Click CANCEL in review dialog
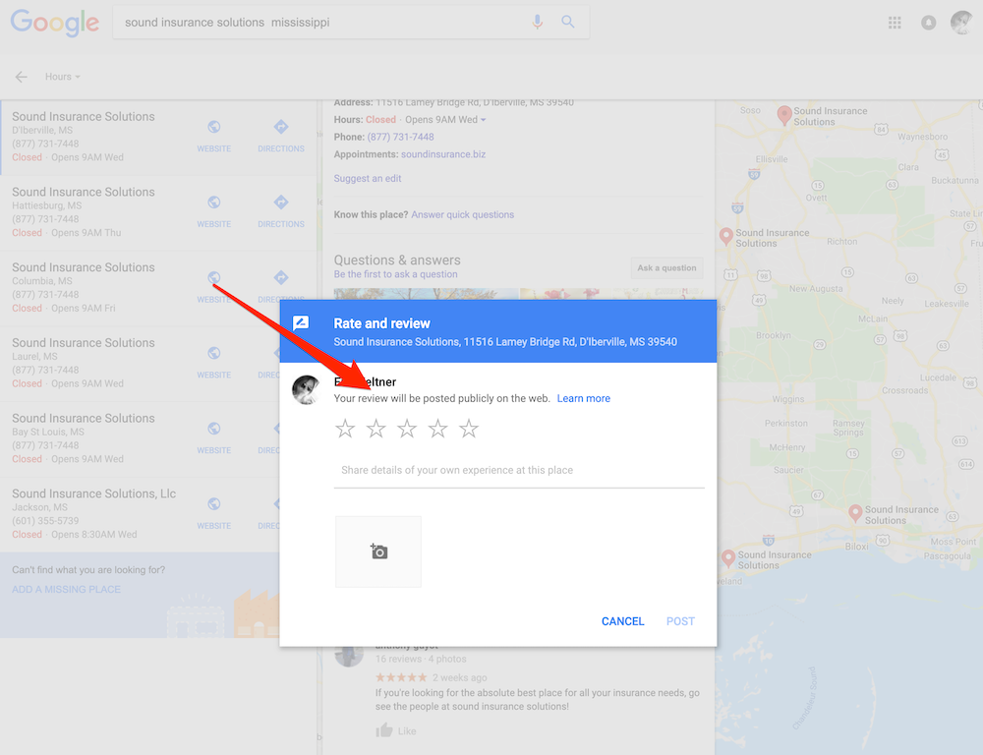Image resolution: width=983 pixels, height=755 pixels. click(x=622, y=621)
